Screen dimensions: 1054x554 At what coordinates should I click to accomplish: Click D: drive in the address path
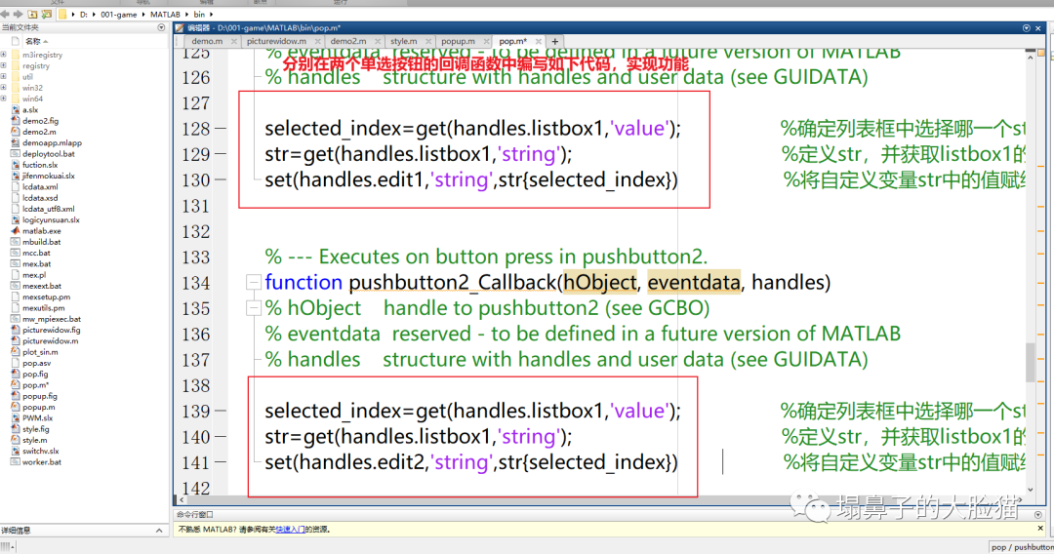[x=84, y=14]
